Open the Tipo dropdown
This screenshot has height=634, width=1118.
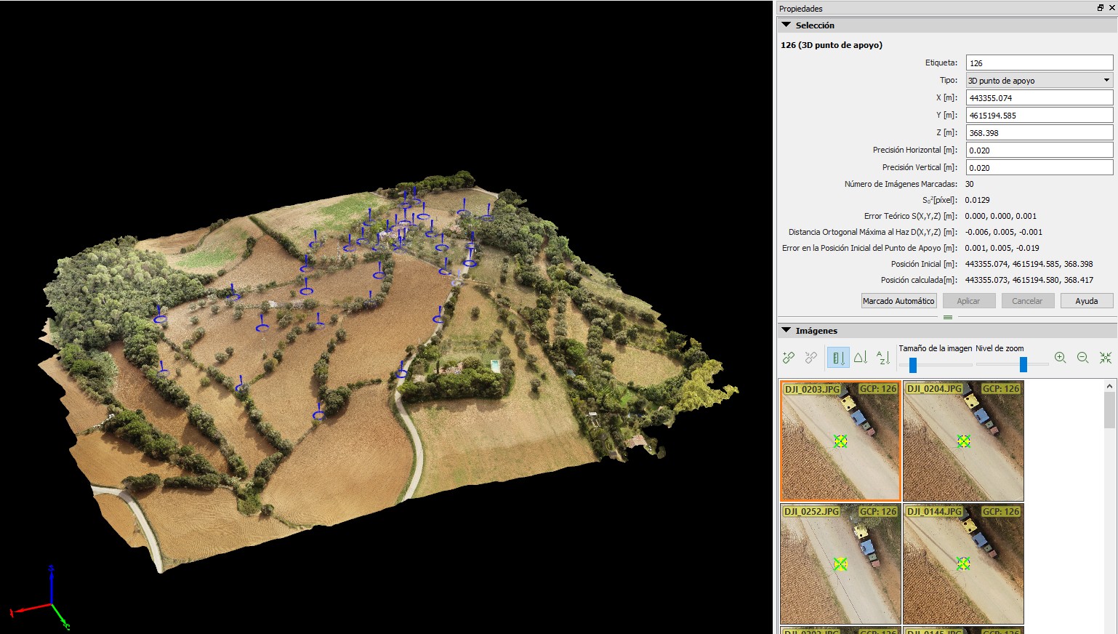point(1039,81)
